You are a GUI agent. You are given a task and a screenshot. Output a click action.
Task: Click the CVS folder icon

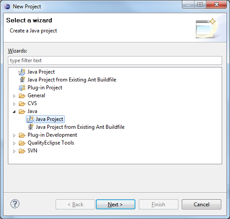point(22,103)
